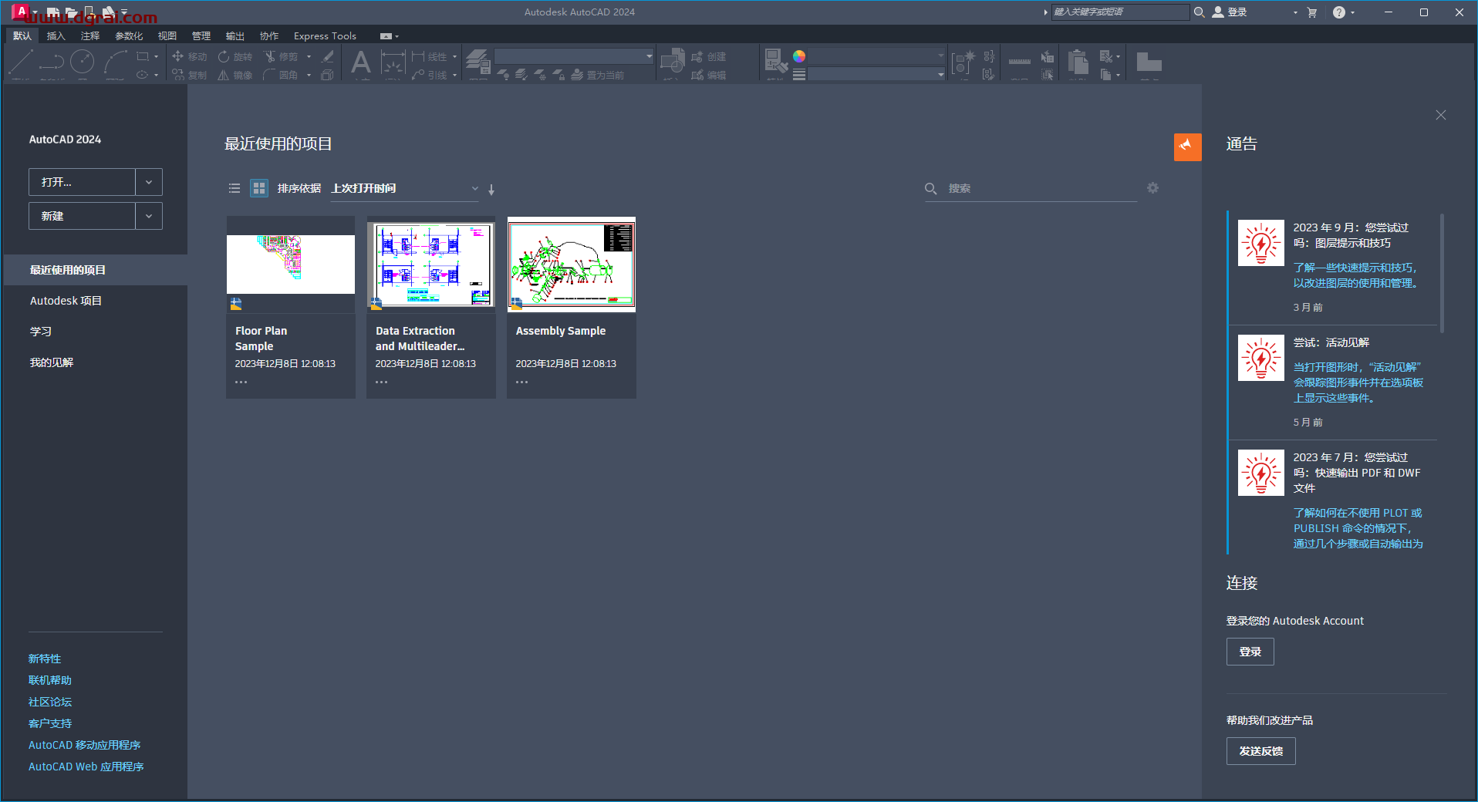Viewport: 1478px width, 802px height.
Task: Open the Assembly Sample thumbnail
Action: (x=572, y=265)
